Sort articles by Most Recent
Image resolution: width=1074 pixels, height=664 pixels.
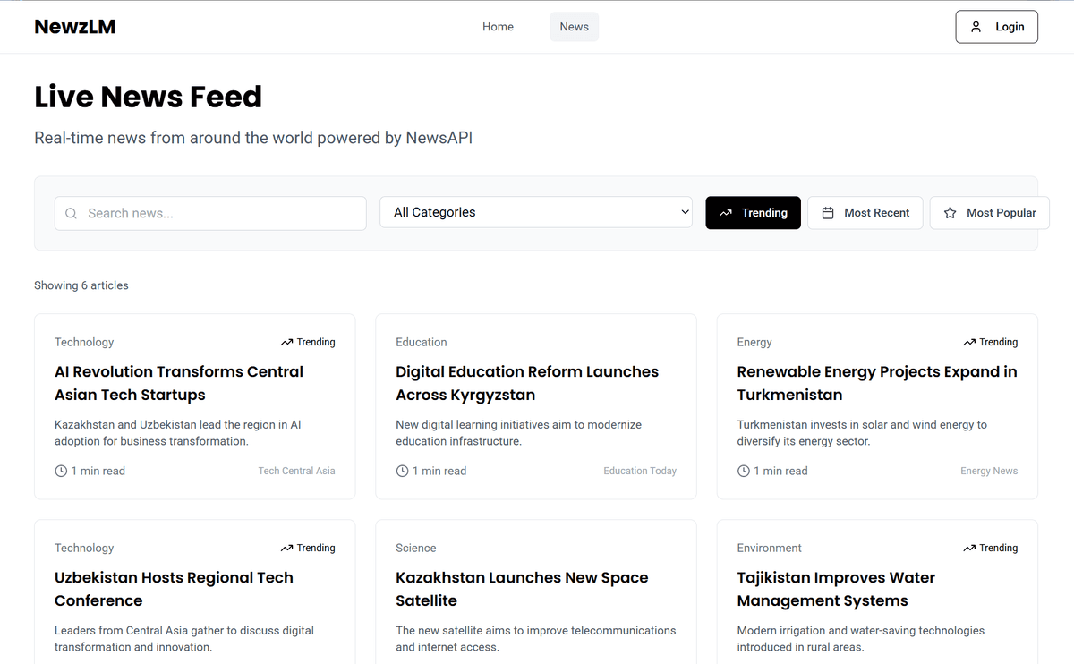(865, 213)
